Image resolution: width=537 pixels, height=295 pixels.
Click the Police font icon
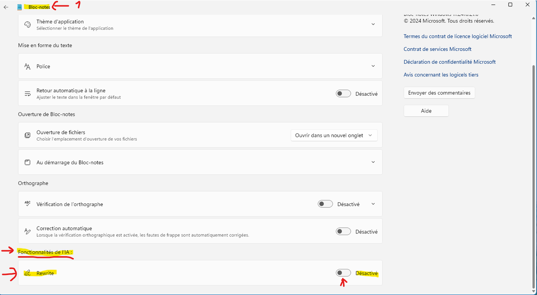(x=28, y=66)
